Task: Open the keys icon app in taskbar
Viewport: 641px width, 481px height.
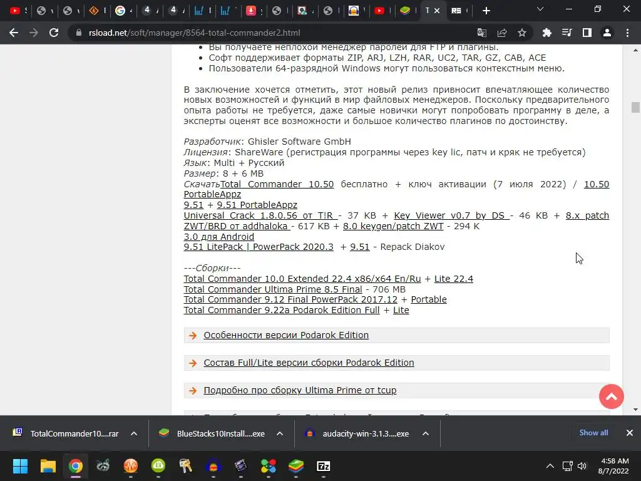Action: pos(185,466)
